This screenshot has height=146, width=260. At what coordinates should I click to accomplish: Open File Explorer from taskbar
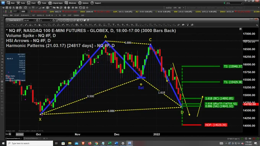tap(70, 143)
